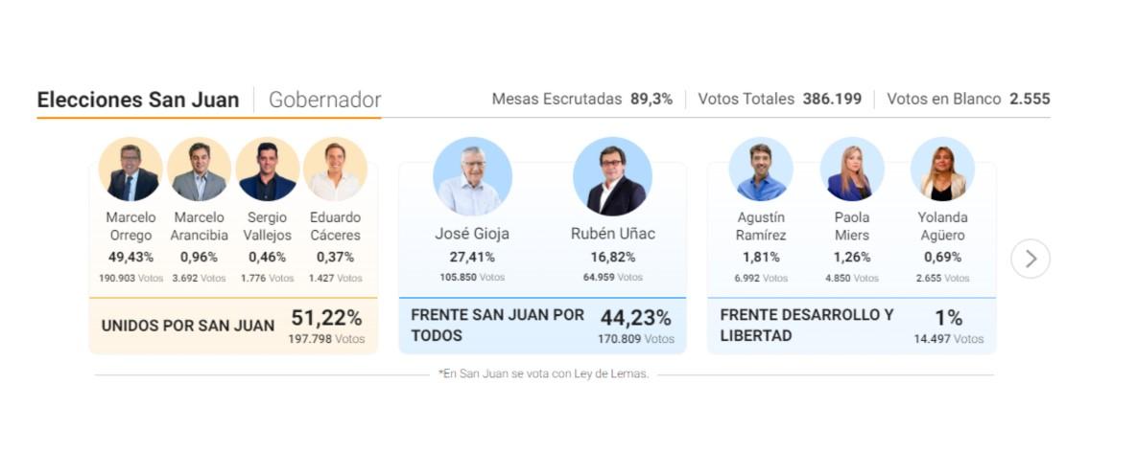
Task: Click Marcelo Arancibia's round portrait
Action: [199, 170]
